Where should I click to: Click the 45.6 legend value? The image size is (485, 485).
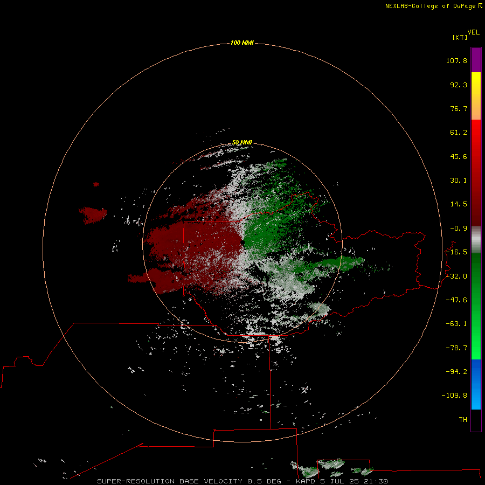click(x=459, y=156)
